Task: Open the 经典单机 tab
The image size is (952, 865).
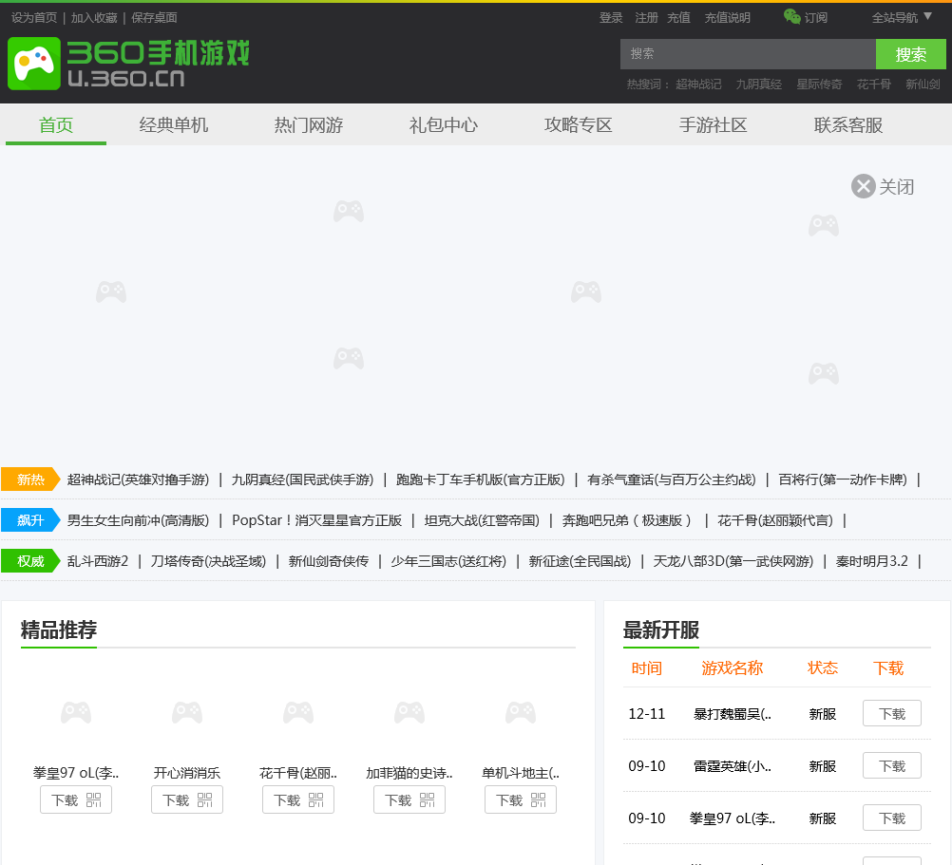Action: tap(174, 125)
